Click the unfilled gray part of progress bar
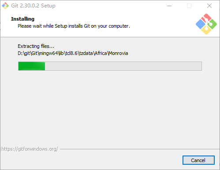Image resolution: width=220 pixels, height=170 pixels. [123, 66]
